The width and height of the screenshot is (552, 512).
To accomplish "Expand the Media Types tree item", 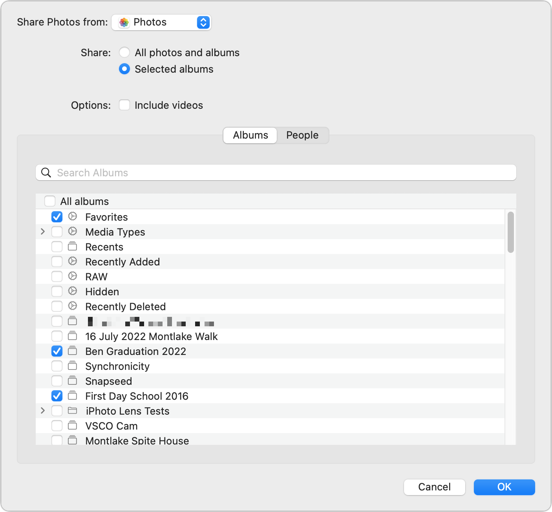I will point(42,232).
